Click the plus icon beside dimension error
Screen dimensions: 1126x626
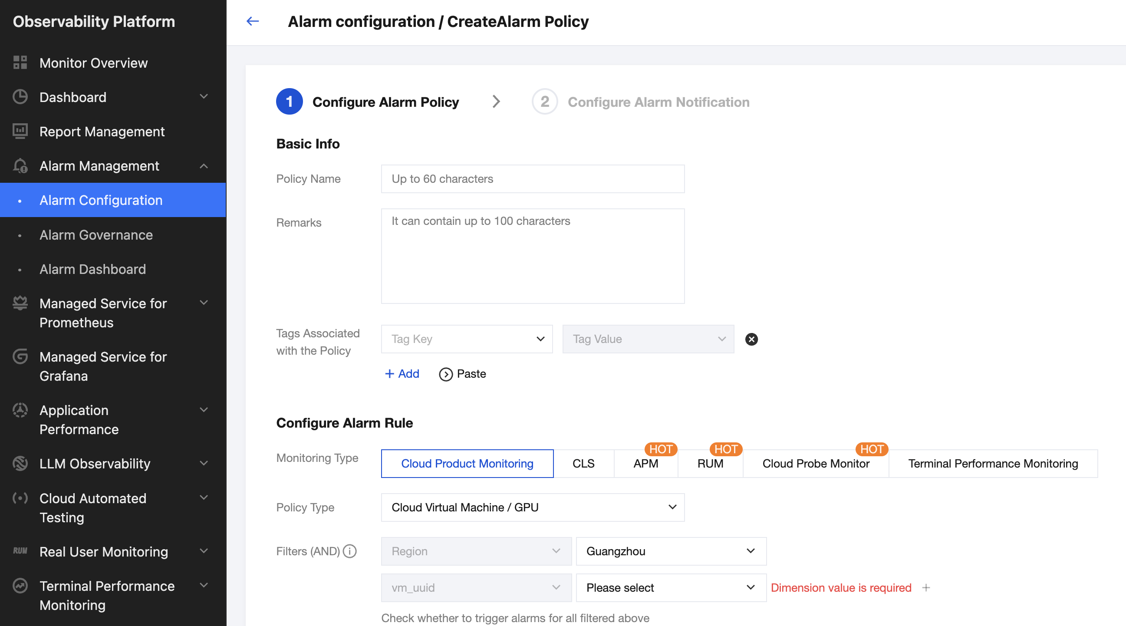click(926, 587)
